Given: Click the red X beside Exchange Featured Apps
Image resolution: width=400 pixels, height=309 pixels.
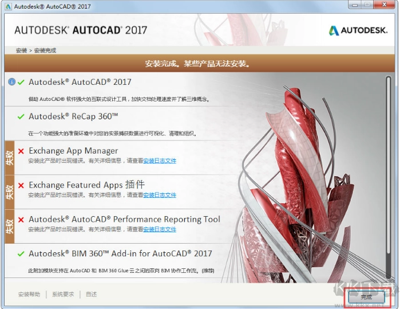Looking at the screenshot, I should 21,186.
